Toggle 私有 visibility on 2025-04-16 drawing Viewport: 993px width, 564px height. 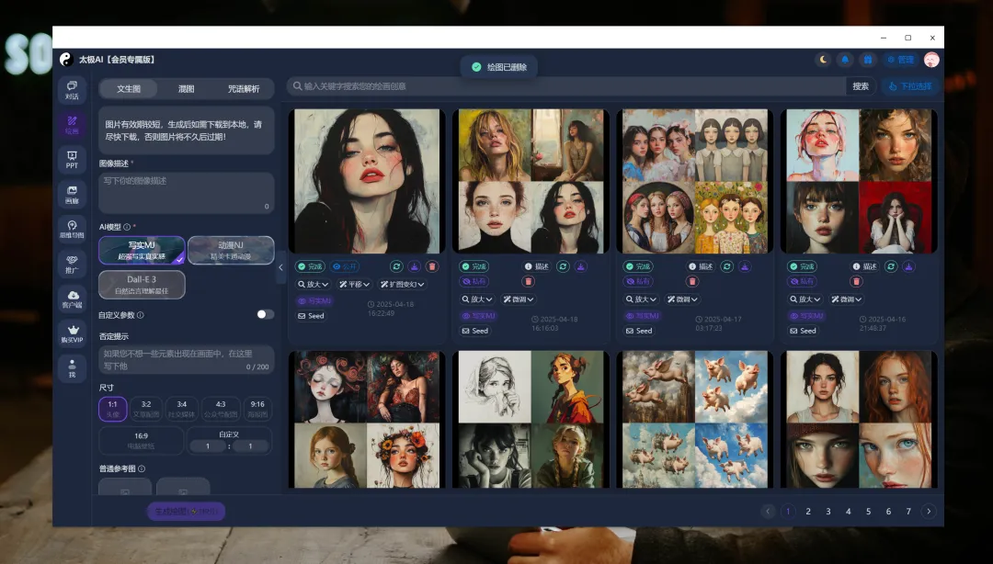tap(804, 281)
